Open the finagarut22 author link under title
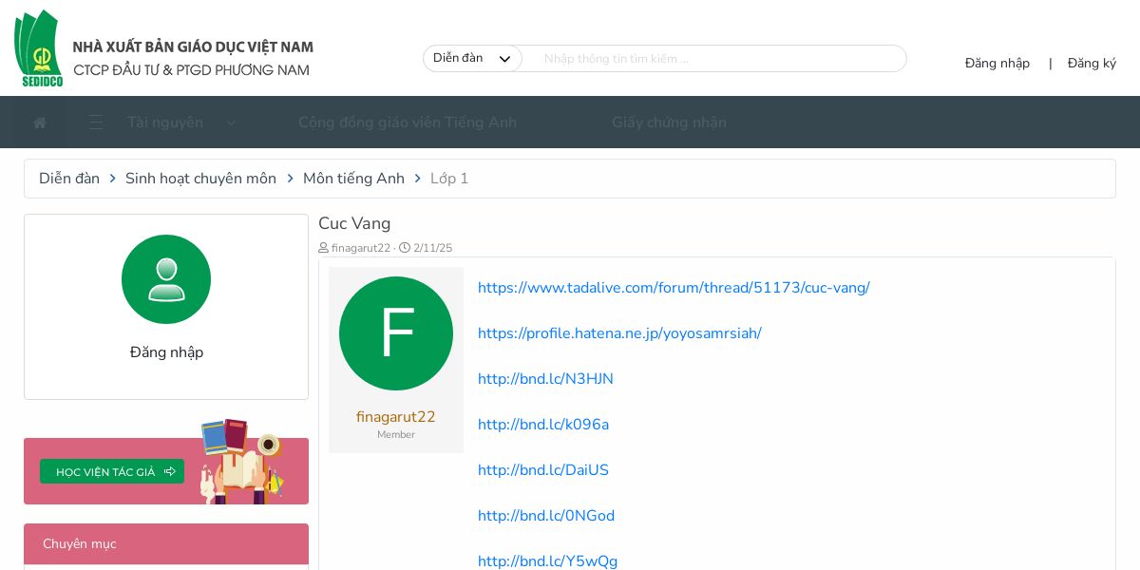This screenshot has width=1140, height=570. (x=361, y=248)
